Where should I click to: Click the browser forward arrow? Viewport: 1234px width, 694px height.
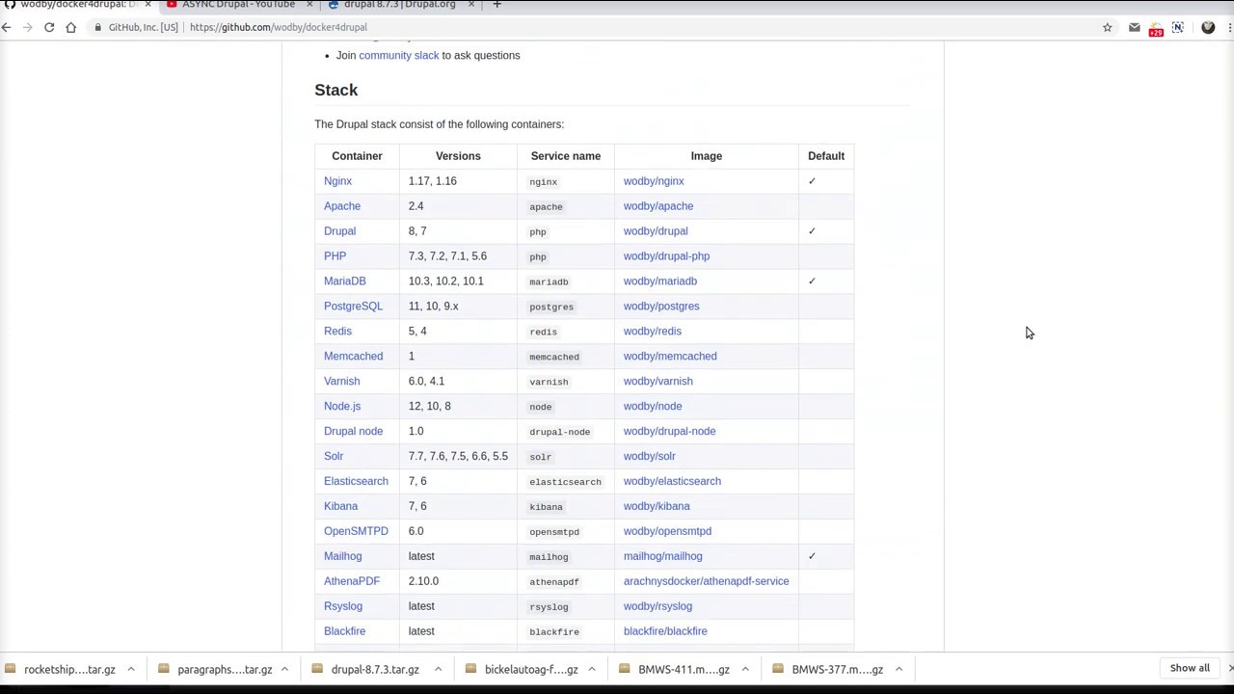tap(27, 27)
